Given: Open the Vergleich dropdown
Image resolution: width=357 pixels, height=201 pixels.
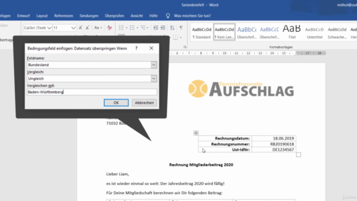Looking at the screenshot, I should tap(154, 78).
